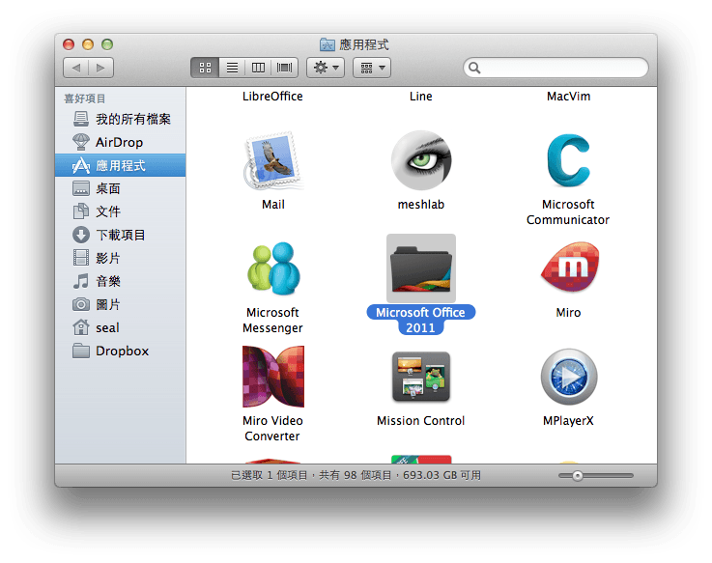Click the search magnifier icon
The width and height of the screenshot is (712, 563).
[x=474, y=68]
